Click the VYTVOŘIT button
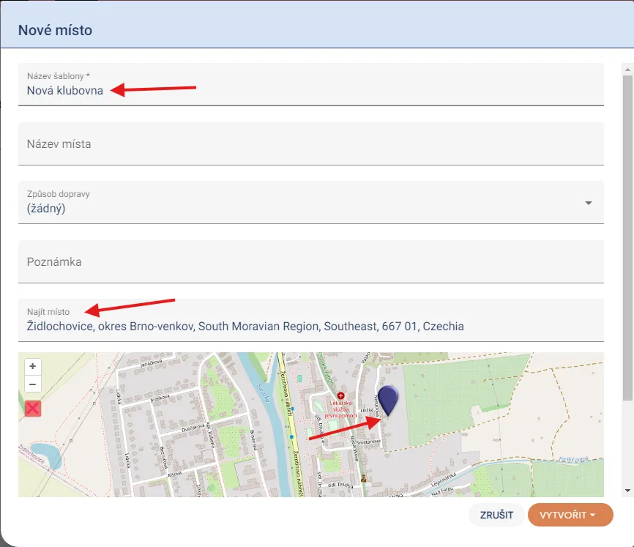The width and height of the screenshot is (634, 547). click(x=570, y=515)
